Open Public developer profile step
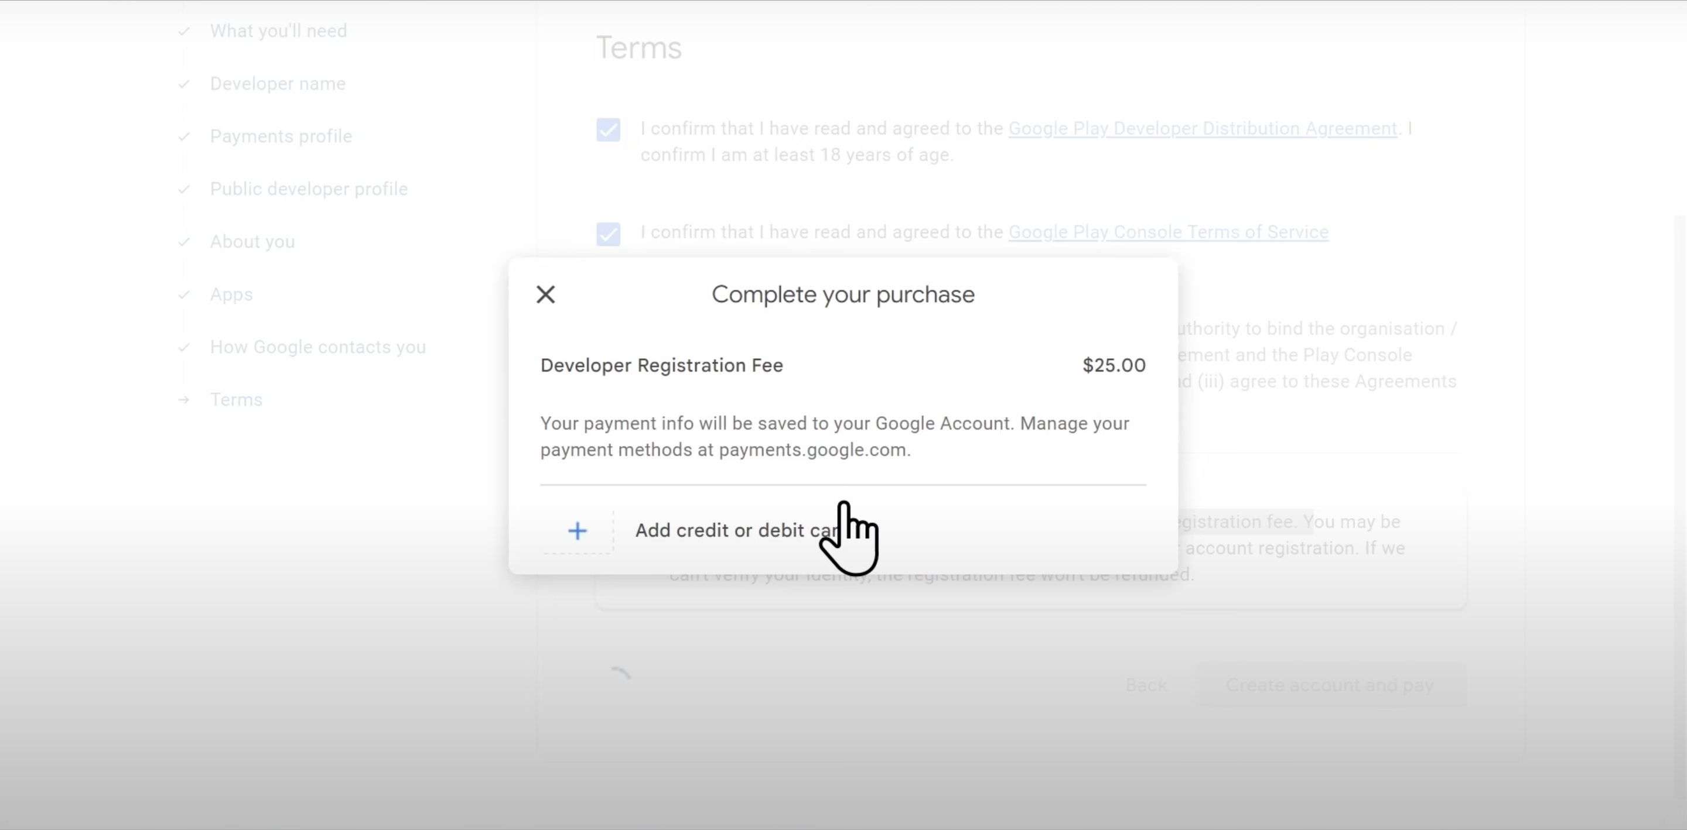The height and width of the screenshot is (830, 1687). click(309, 189)
